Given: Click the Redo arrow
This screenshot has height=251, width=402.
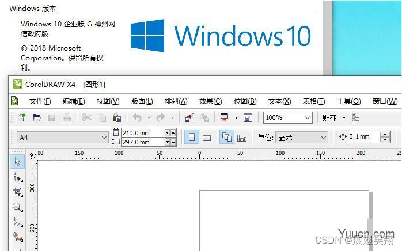Looking at the screenshot, I should [161, 117].
